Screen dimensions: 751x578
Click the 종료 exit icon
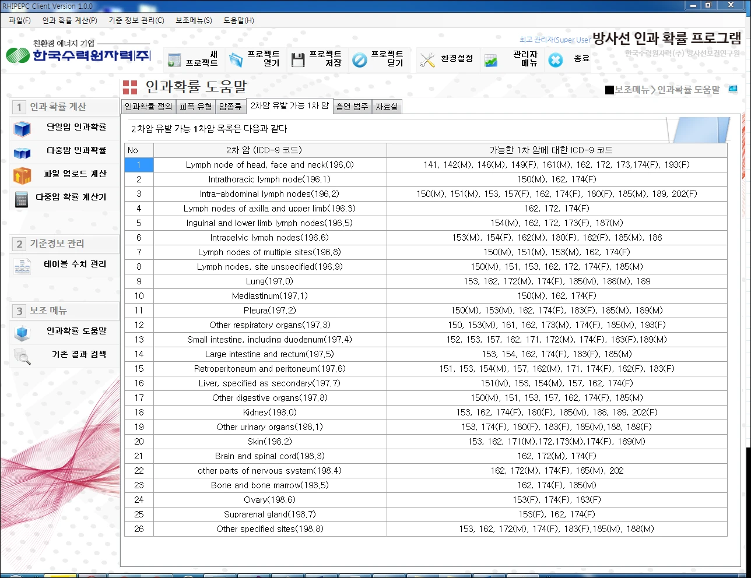click(x=556, y=59)
